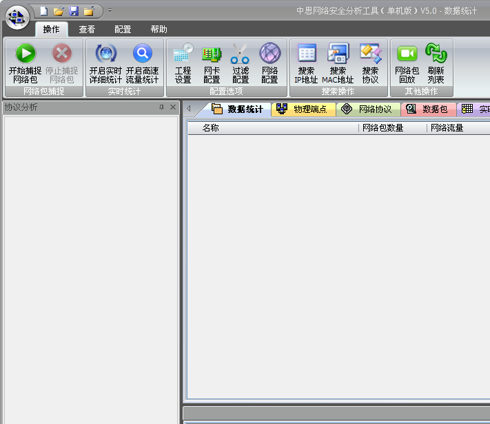Click 搜索MAC地址 search MAC icon

tap(338, 54)
